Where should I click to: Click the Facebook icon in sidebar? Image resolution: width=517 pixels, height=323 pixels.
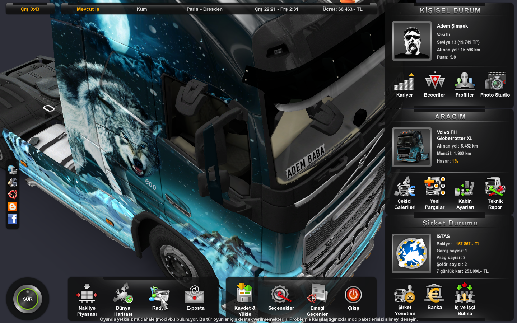click(x=13, y=219)
